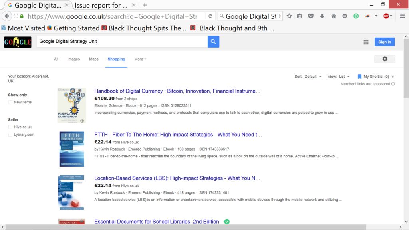Open the bookmarks list icon
Viewport: 409px width, 230px height.
(x=299, y=16)
